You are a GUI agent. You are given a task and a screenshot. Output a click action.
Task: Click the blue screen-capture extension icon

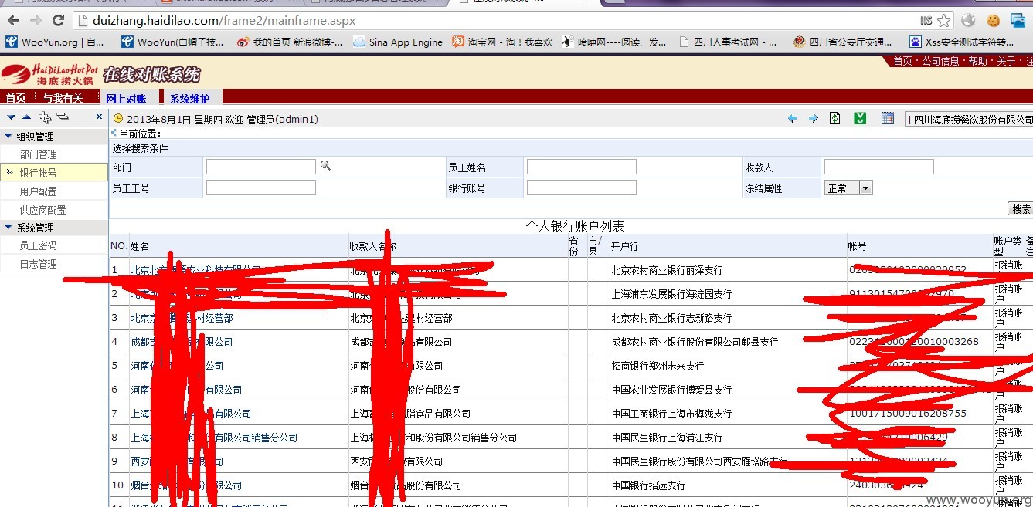[1018, 20]
